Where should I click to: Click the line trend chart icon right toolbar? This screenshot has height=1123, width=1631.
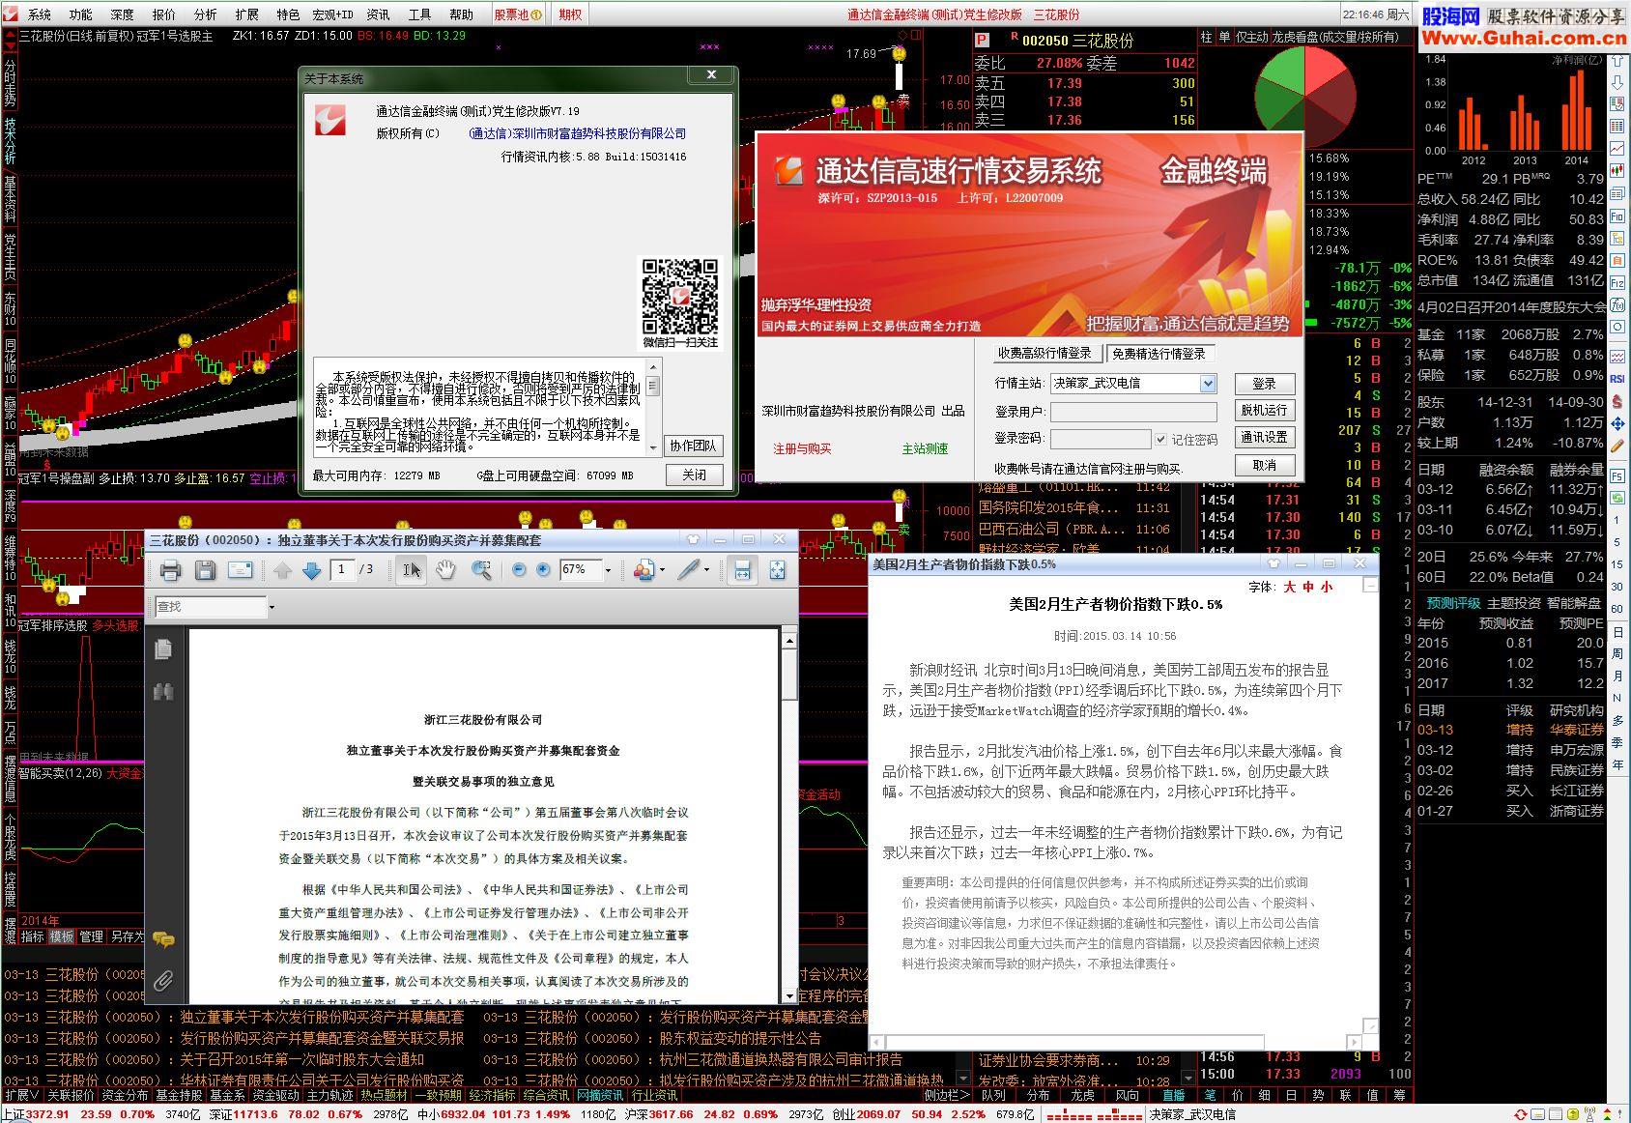(x=1617, y=149)
